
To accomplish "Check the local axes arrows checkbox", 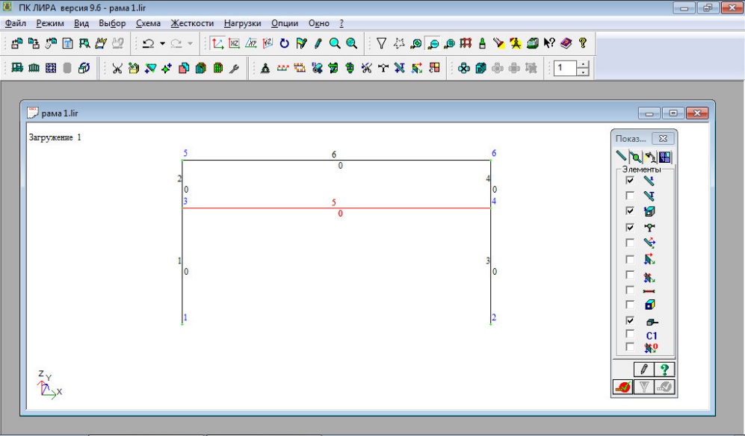I will [x=630, y=243].
